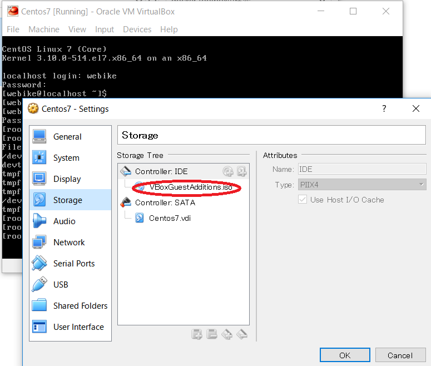The width and height of the screenshot is (431, 366).
Task: Open the controller Type dropdown showing PIIX4
Action: click(x=362, y=185)
